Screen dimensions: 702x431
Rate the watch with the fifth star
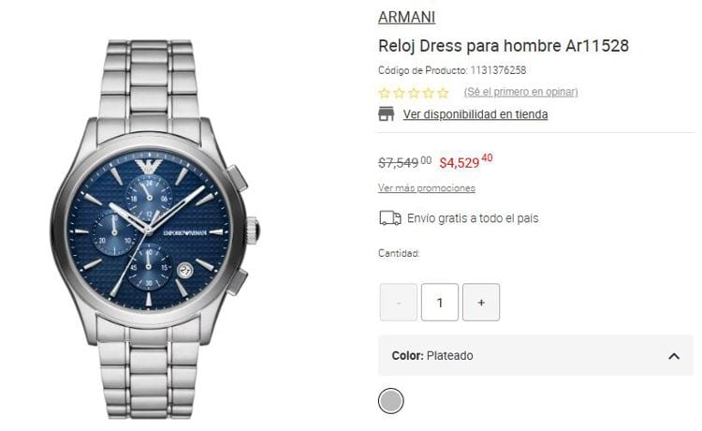click(444, 93)
